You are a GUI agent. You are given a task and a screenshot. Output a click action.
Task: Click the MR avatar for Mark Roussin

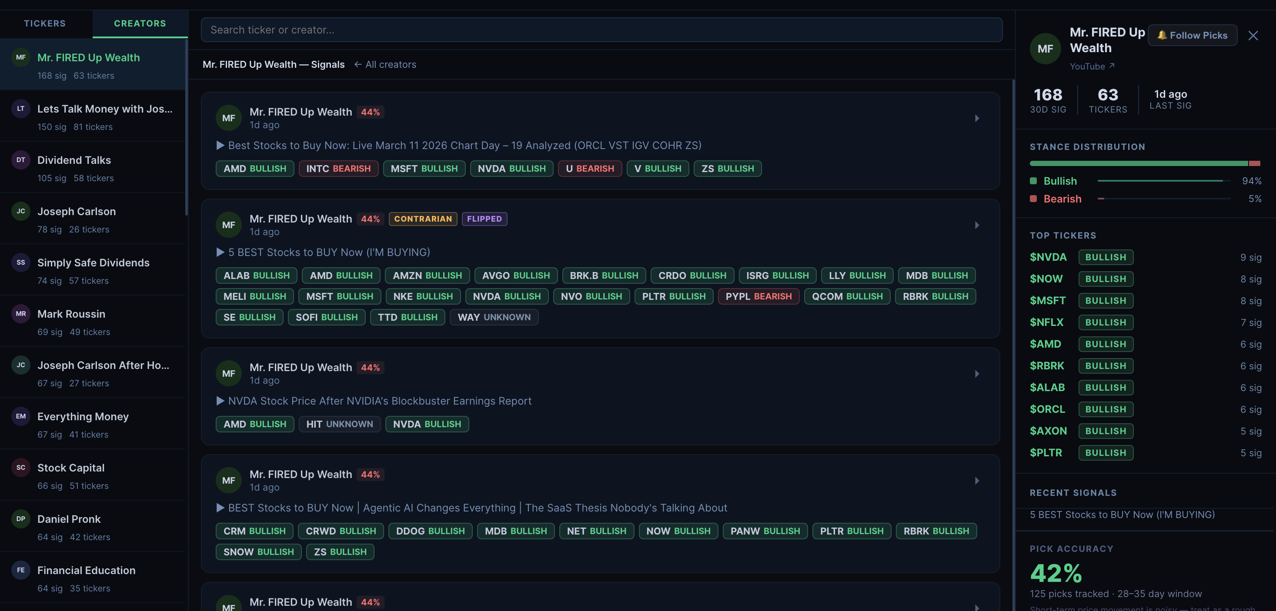pos(21,313)
